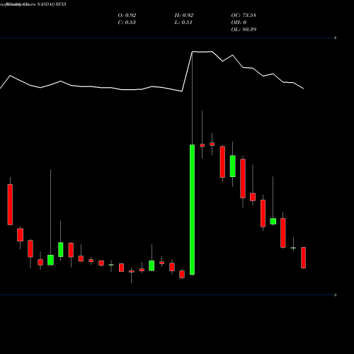The width and height of the screenshot is (354, 354).
Task: Click the peak of the white indicator line
Action: click(x=202, y=52)
